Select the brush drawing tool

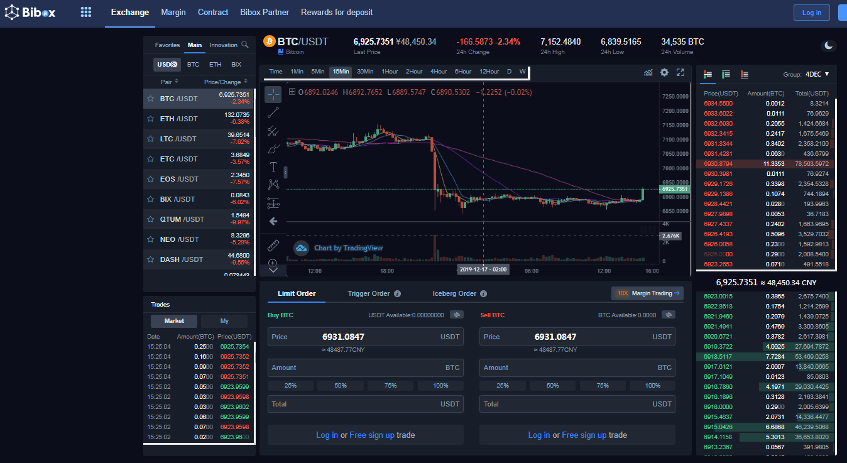(273, 149)
